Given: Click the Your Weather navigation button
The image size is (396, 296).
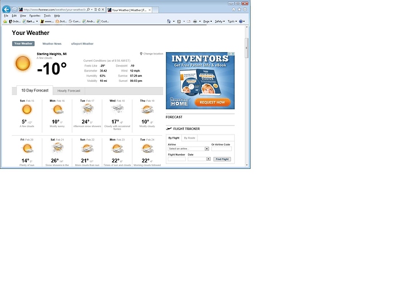Looking at the screenshot, I should click(x=23, y=44).
